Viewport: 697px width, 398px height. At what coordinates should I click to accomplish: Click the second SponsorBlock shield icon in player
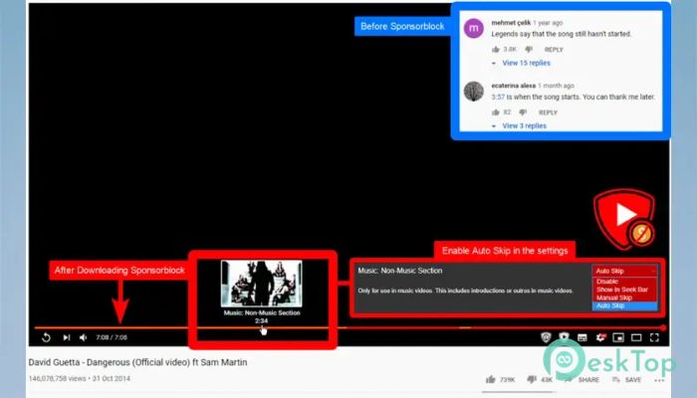pos(565,336)
